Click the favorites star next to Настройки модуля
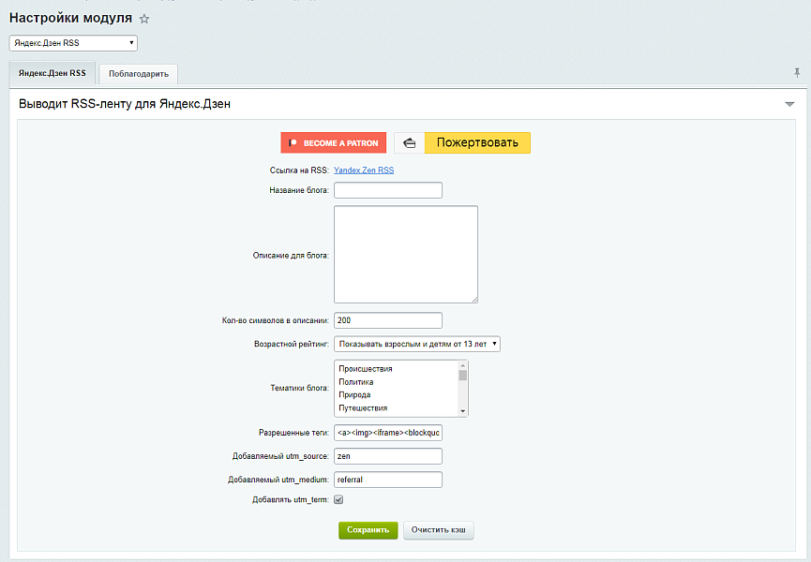The width and height of the screenshot is (811, 562). (143, 19)
